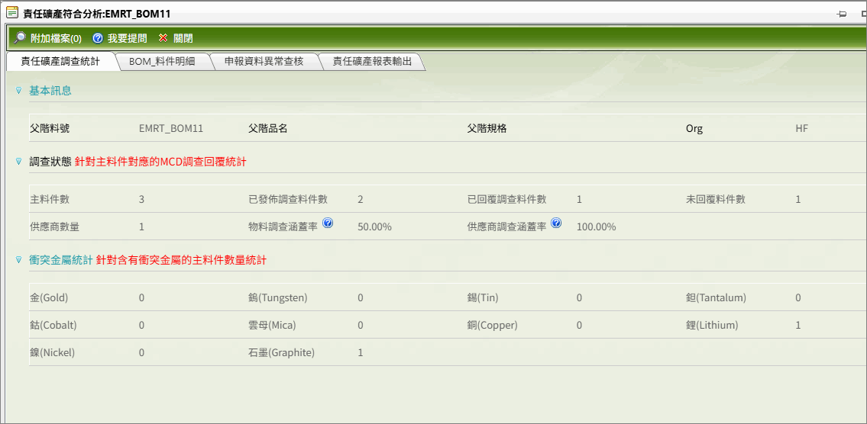The image size is (867, 424).
Task: Collapse the 調查狀態 section
Action: point(18,162)
